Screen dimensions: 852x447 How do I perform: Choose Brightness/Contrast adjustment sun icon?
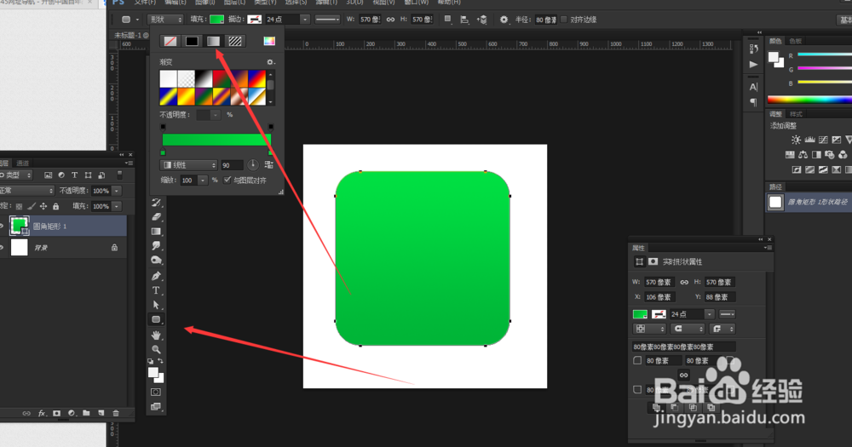tap(796, 140)
